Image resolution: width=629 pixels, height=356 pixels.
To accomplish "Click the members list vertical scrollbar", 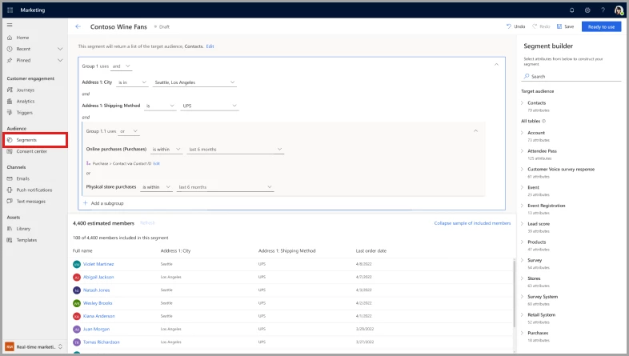I will point(514,293).
